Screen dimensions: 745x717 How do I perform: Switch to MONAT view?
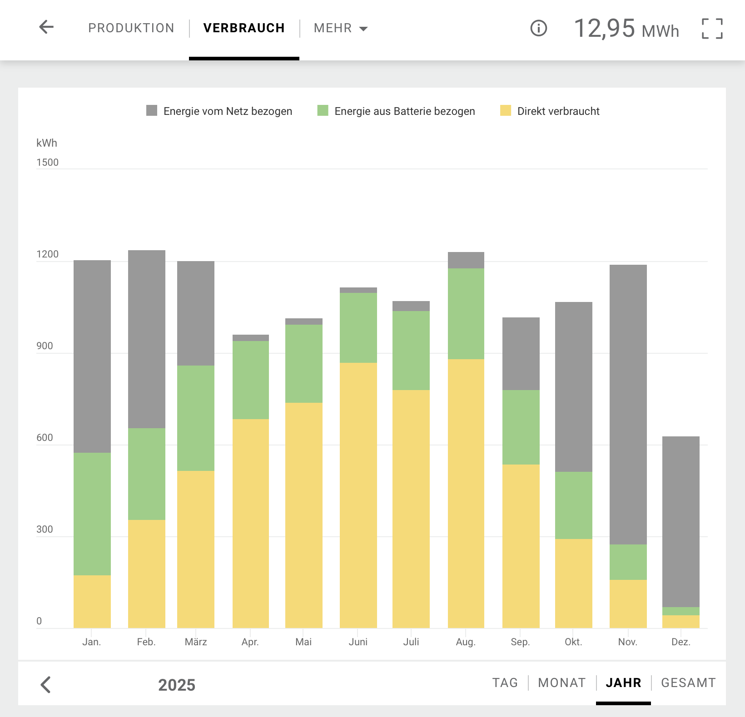click(x=561, y=682)
